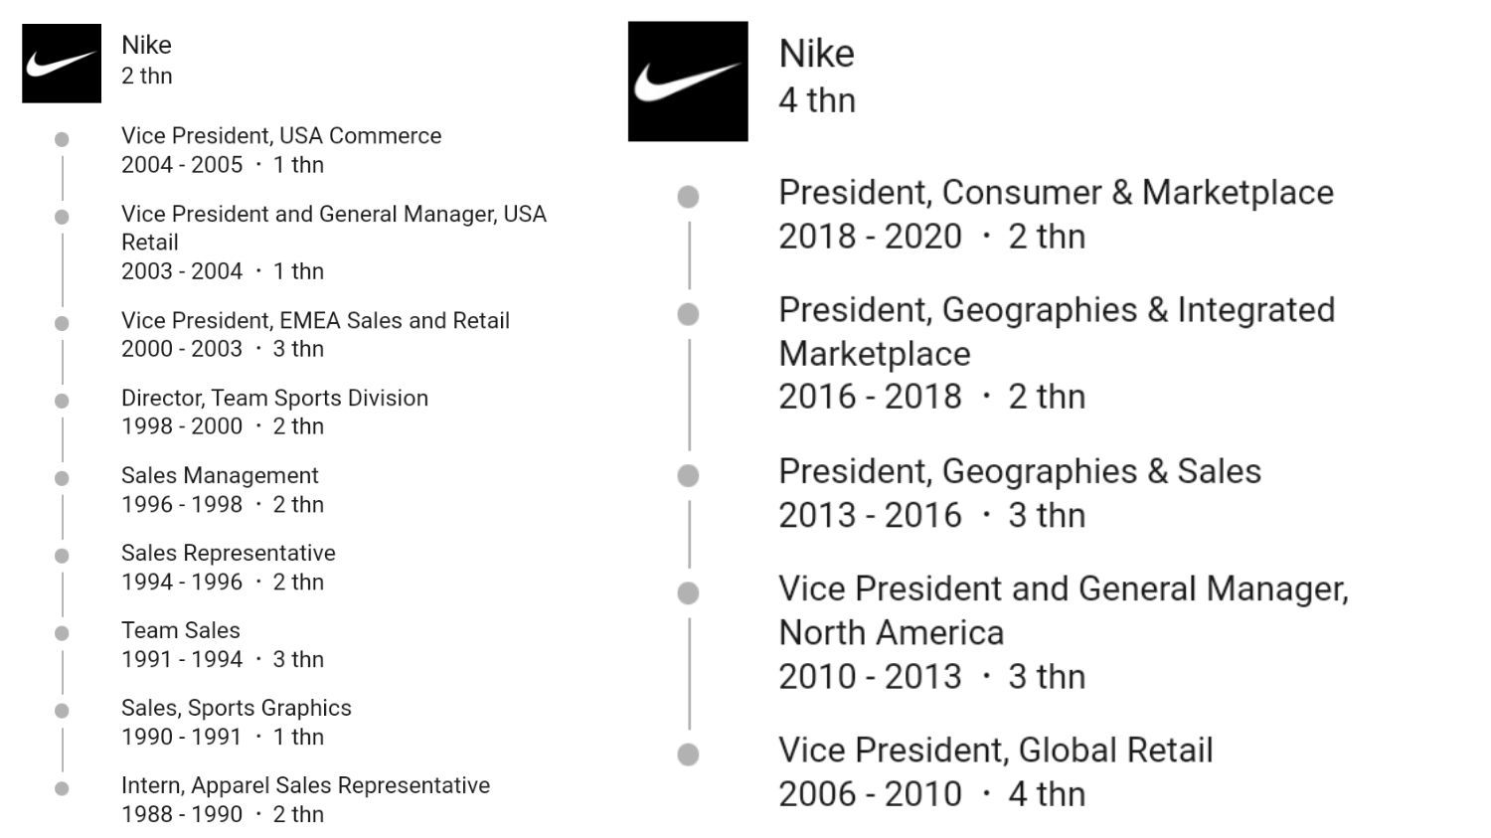Open the Nike company name with 2 thn
Viewport: 1491px width, 838px height.
coord(146,45)
